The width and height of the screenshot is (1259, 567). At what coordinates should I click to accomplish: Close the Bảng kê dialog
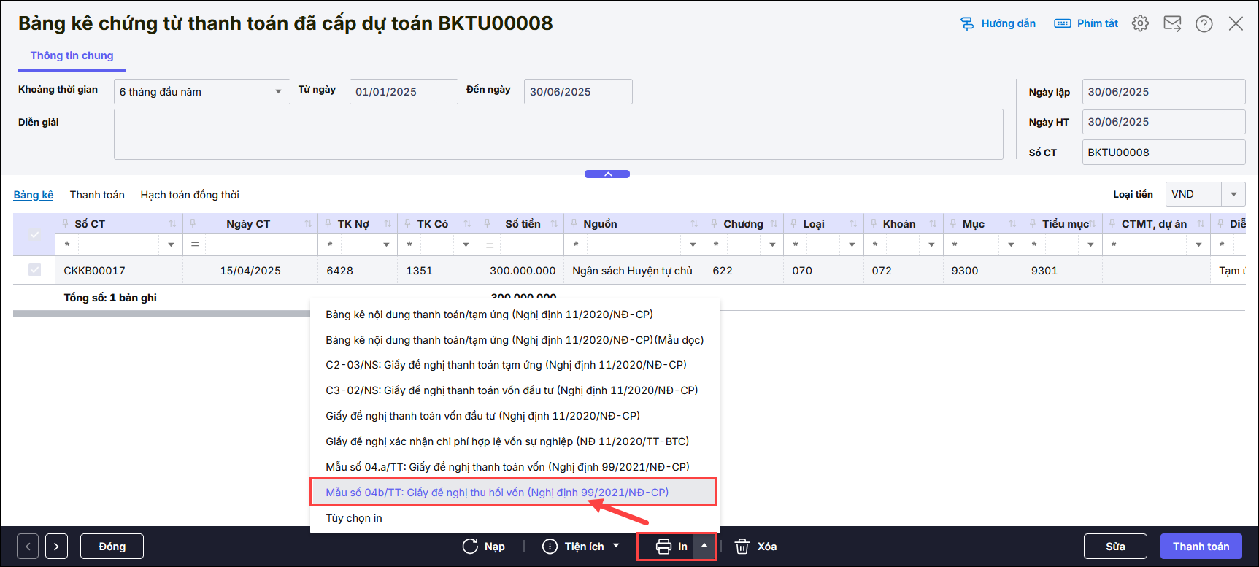(x=1236, y=23)
